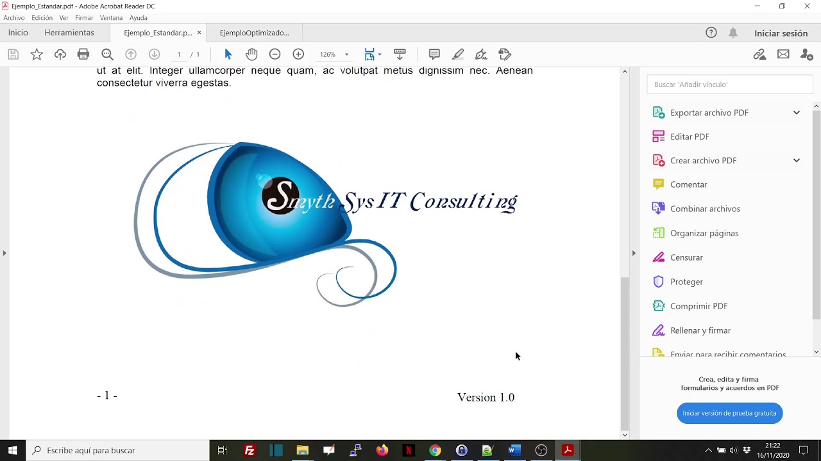Close the Ejemplo_Estandar tab

tap(199, 33)
